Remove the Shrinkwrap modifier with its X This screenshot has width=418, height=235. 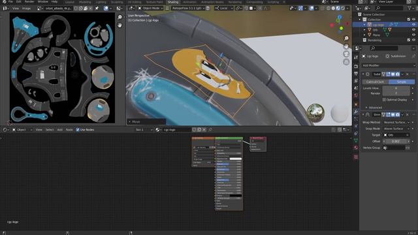point(408,115)
